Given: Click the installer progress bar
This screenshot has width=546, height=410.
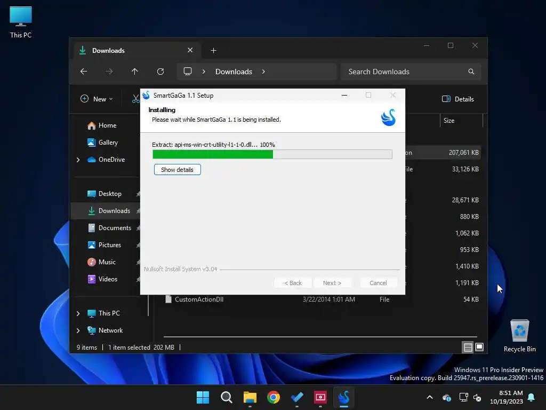Looking at the screenshot, I should 272,154.
